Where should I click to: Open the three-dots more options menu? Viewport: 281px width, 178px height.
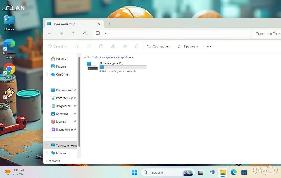click(209, 47)
